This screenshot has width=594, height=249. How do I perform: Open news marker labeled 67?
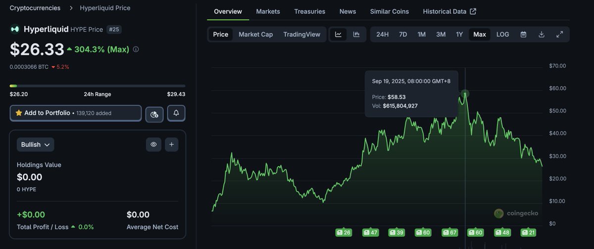[x=450, y=232]
